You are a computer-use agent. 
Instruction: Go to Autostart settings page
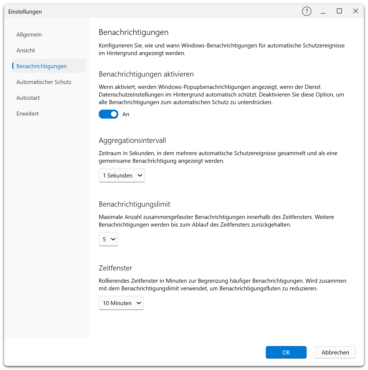(x=49, y=98)
